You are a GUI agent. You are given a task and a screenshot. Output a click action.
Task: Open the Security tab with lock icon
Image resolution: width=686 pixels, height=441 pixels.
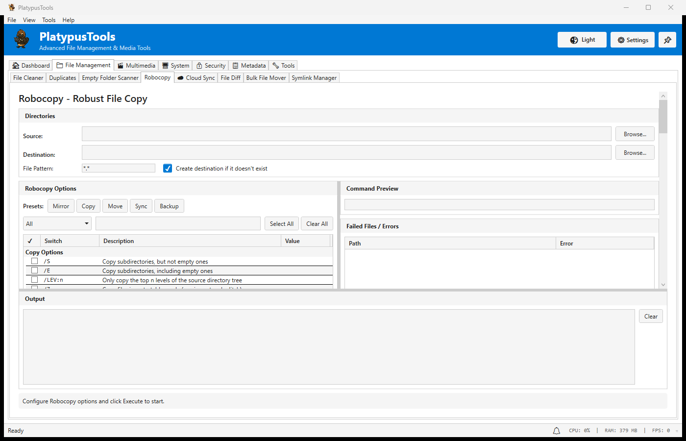point(211,66)
